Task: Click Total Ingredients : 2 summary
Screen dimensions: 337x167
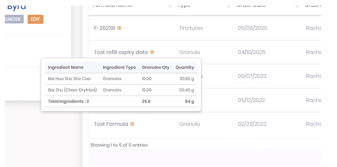Action: point(68,101)
